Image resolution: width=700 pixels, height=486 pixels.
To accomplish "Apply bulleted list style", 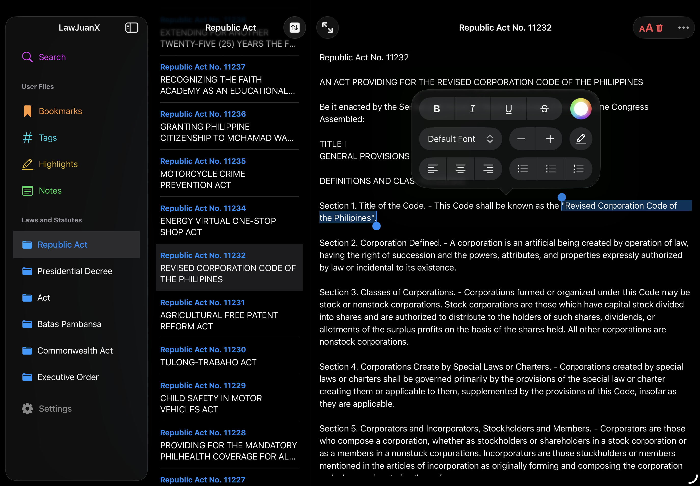I will 523,169.
